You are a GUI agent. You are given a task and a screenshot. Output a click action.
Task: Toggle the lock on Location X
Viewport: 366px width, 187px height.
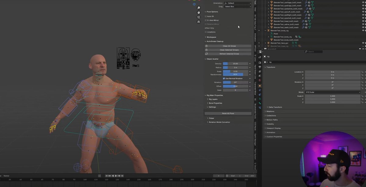point(362,72)
